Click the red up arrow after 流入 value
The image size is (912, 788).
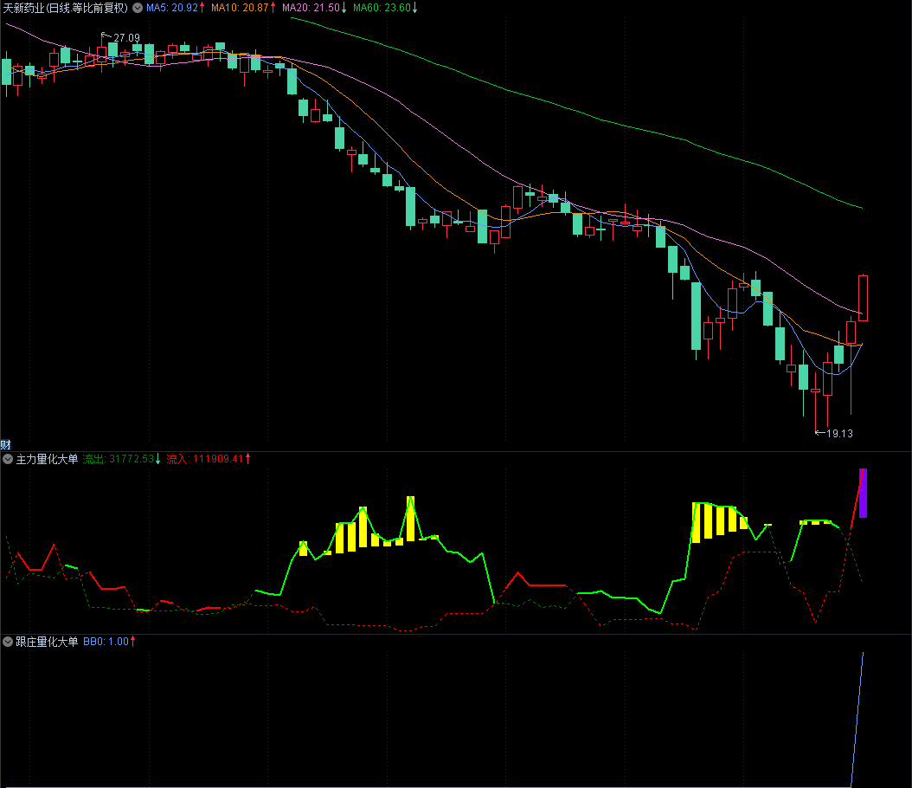(x=248, y=459)
